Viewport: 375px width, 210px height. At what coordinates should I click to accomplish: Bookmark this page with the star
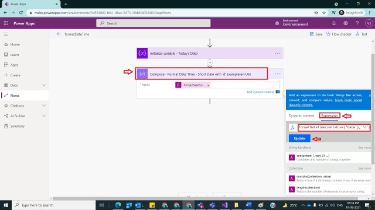coord(324,13)
